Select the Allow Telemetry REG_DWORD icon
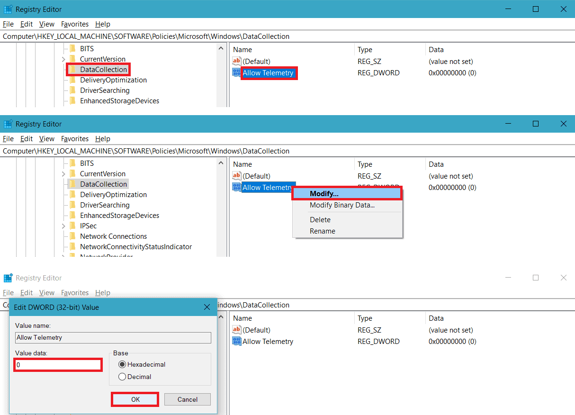575x415 pixels. (x=236, y=73)
